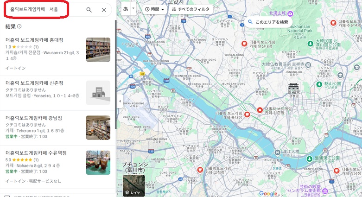The width and height of the screenshot is (362, 197).
Task: Click the あ input mode button
Action: pos(126,9)
